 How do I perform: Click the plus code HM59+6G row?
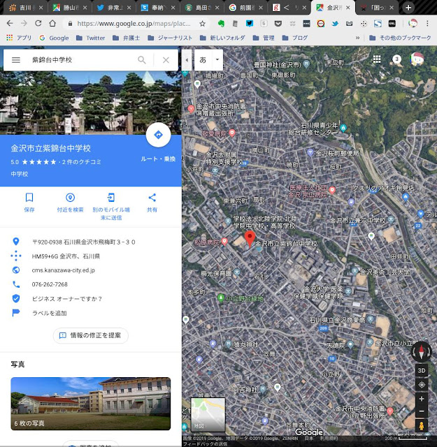tap(91, 256)
